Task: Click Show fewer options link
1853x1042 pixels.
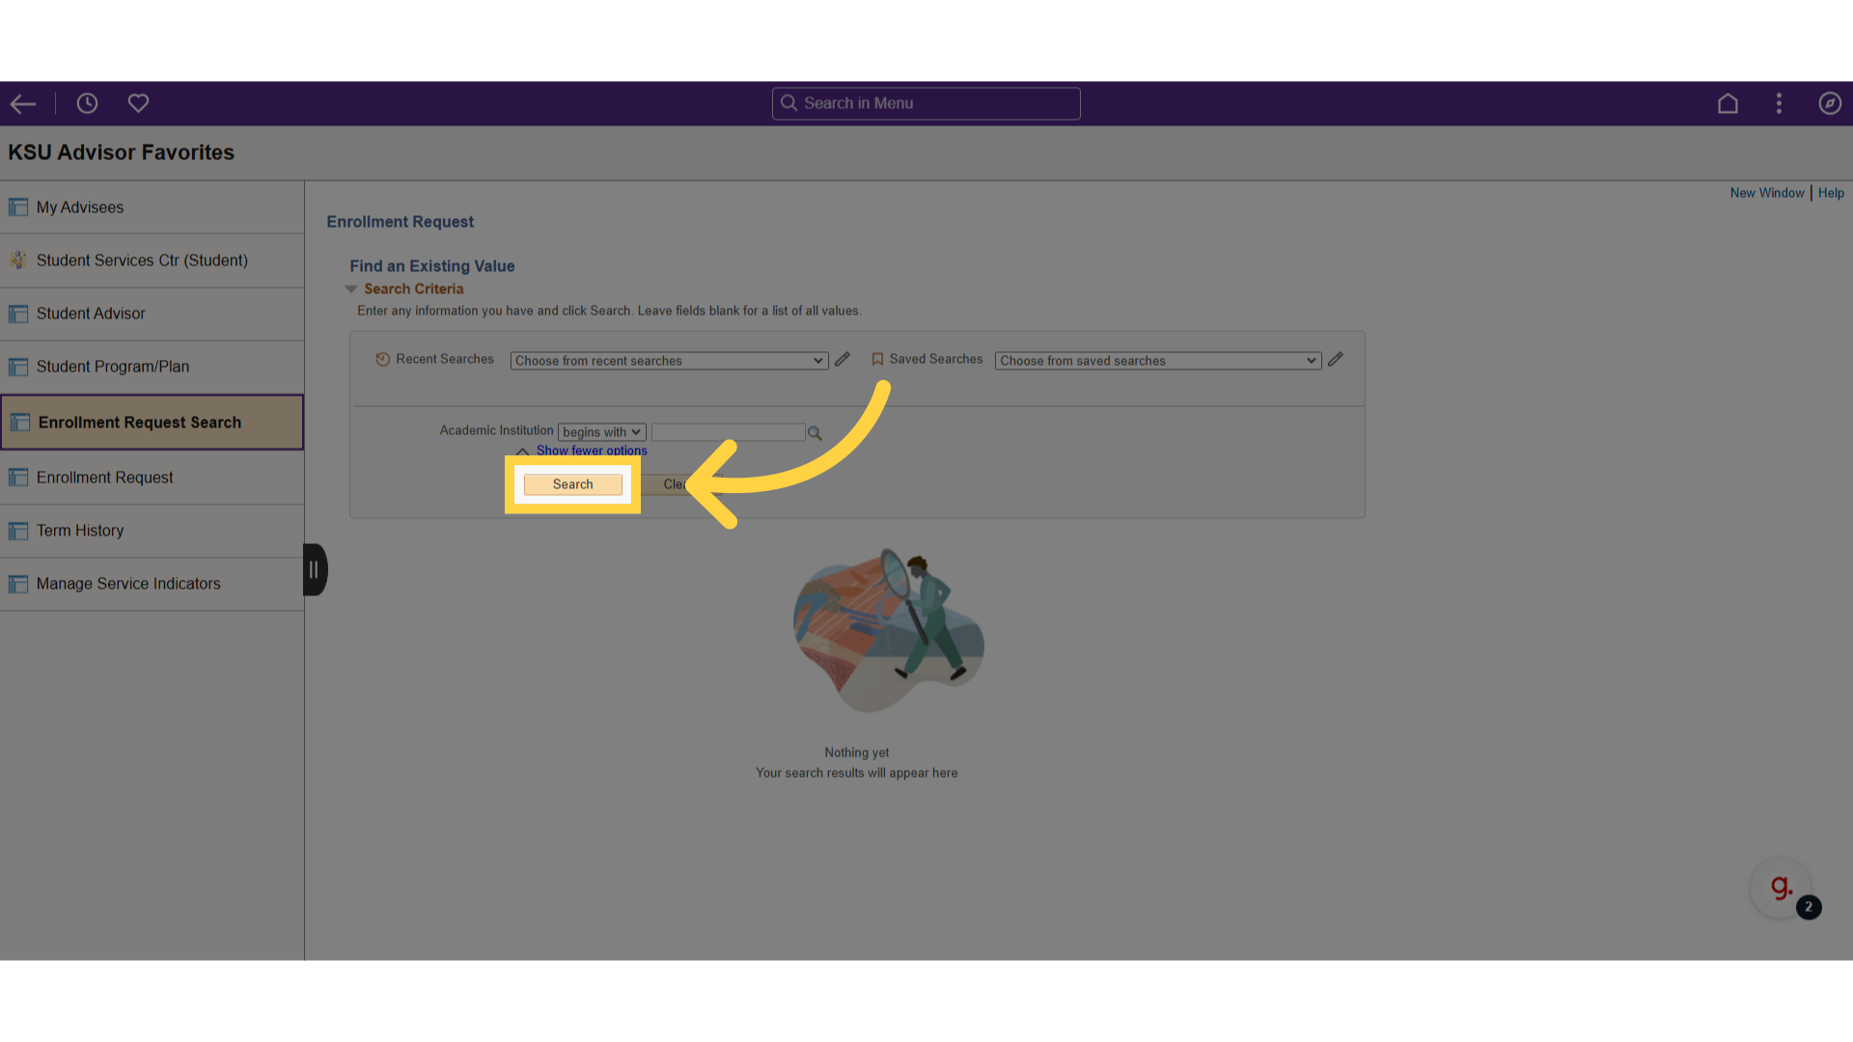Action: tap(592, 451)
